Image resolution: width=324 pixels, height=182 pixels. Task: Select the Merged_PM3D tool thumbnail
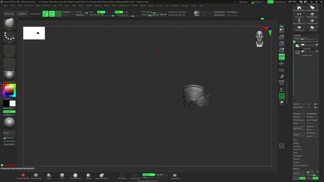pyautogui.click(x=299, y=8)
